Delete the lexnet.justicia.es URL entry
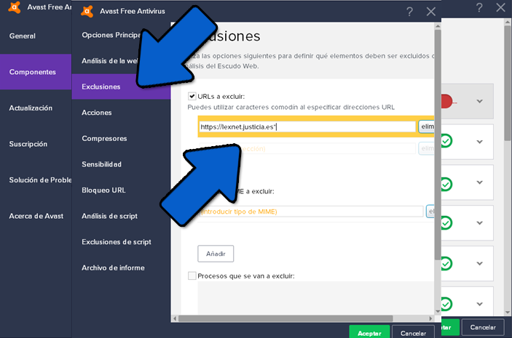This screenshot has height=338, width=512. click(x=427, y=126)
